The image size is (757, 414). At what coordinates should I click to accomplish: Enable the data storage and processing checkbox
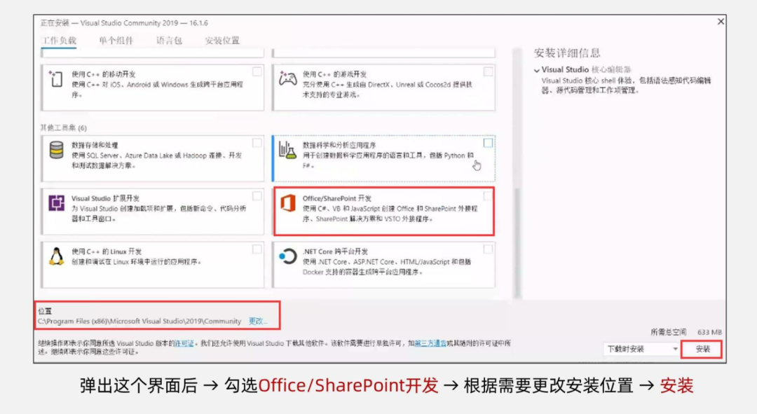point(257,143)
